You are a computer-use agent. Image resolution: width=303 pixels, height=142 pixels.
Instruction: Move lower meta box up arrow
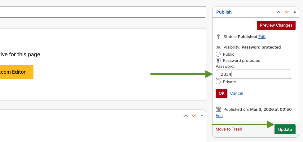coord(186,116)
